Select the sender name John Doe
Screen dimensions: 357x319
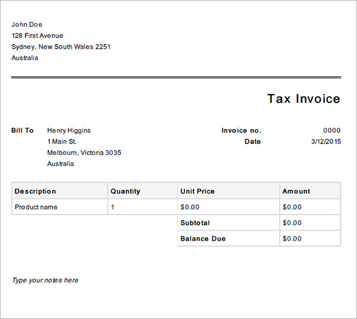tap(27, 24)
